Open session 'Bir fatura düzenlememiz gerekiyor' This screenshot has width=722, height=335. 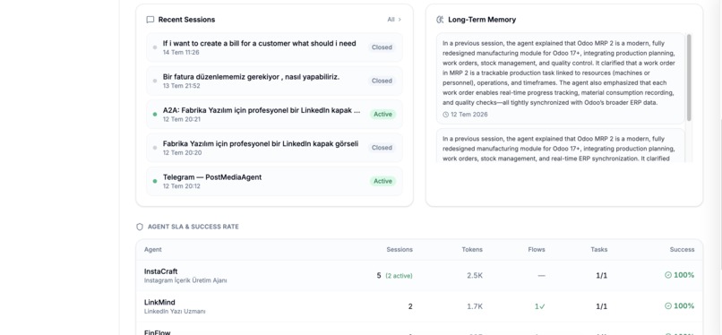[274, 81]
